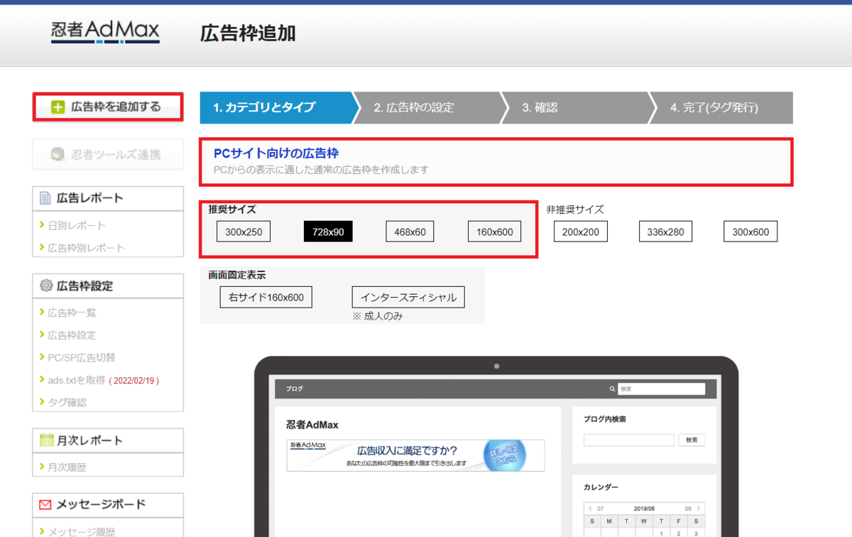Click the 非推奨サイズ label
The image size is (852, 537).
pos(575,210)
